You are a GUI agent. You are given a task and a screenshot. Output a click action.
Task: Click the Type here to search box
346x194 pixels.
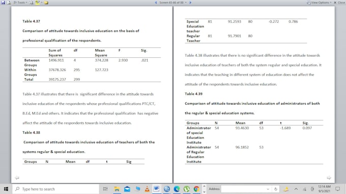(55, 189)
